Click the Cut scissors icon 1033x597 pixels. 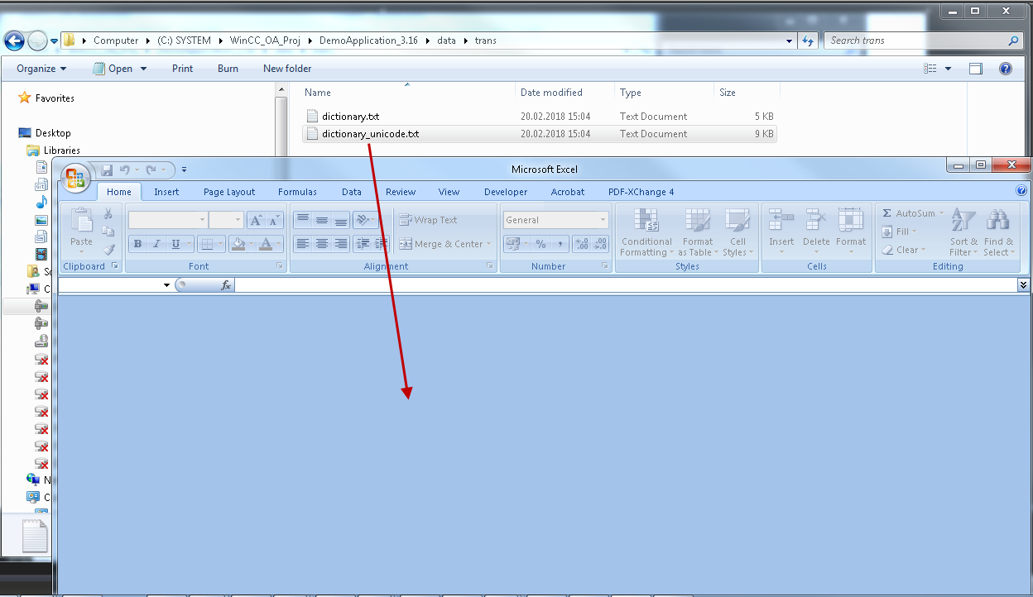tap(108, 214)
